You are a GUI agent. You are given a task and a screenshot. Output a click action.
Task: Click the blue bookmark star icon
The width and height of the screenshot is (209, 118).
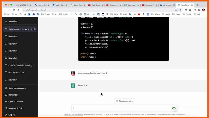pos(180,10)
